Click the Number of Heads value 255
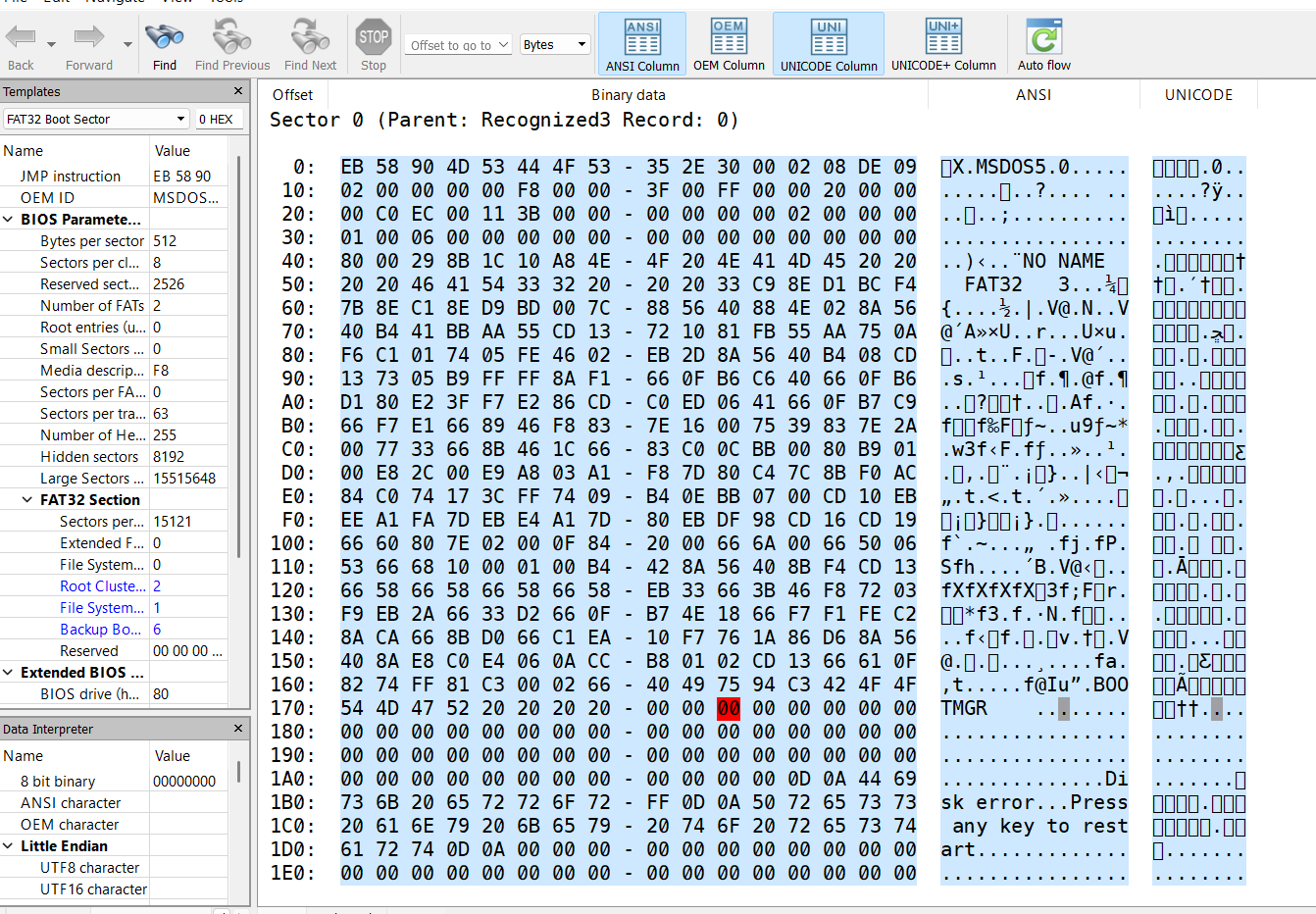This screenshot has height=914, width=1316. (x=165, y=435)
